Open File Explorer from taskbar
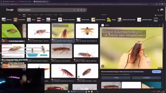The width and height of the screenshot is (166, 93). pos(89,91)
